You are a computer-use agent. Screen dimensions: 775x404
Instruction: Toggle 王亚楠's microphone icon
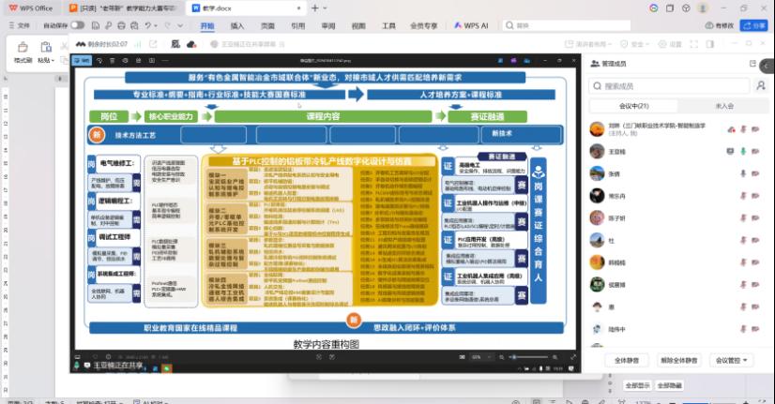743,151
